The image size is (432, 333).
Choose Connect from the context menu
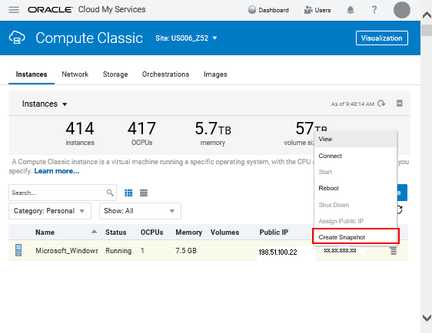click(x=355, y=156)
